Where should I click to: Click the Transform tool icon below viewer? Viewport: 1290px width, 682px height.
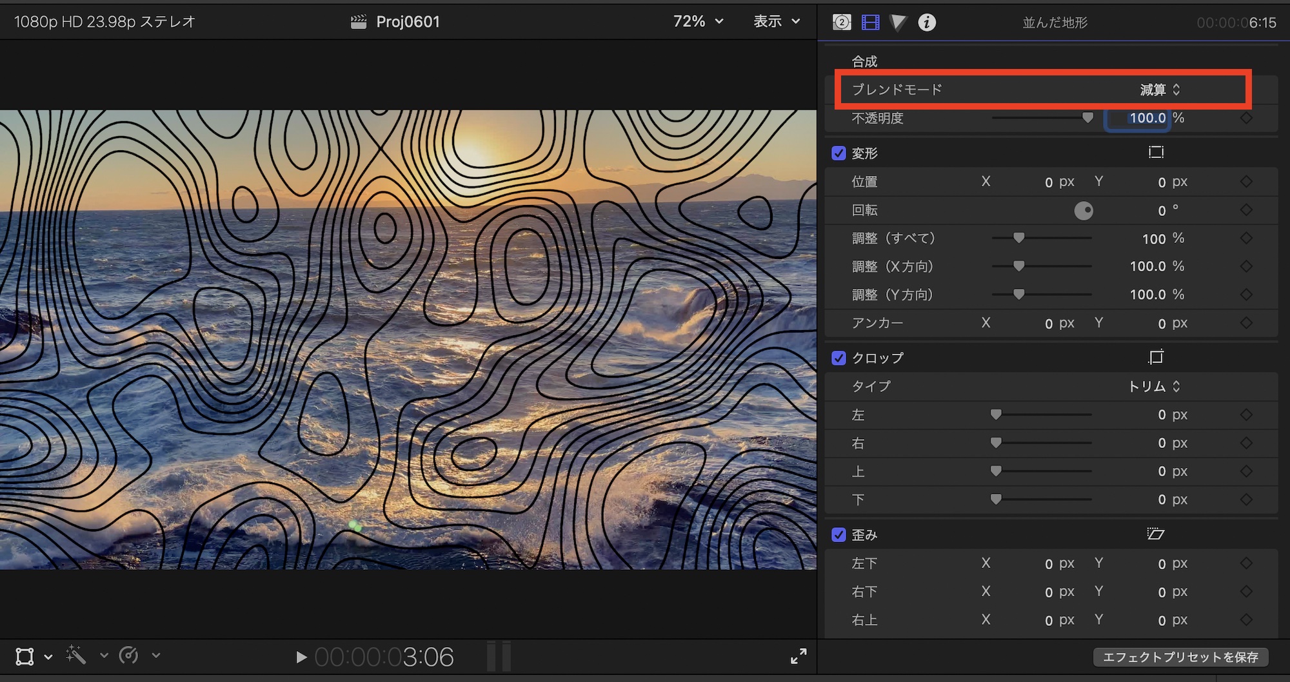point(25,657)
